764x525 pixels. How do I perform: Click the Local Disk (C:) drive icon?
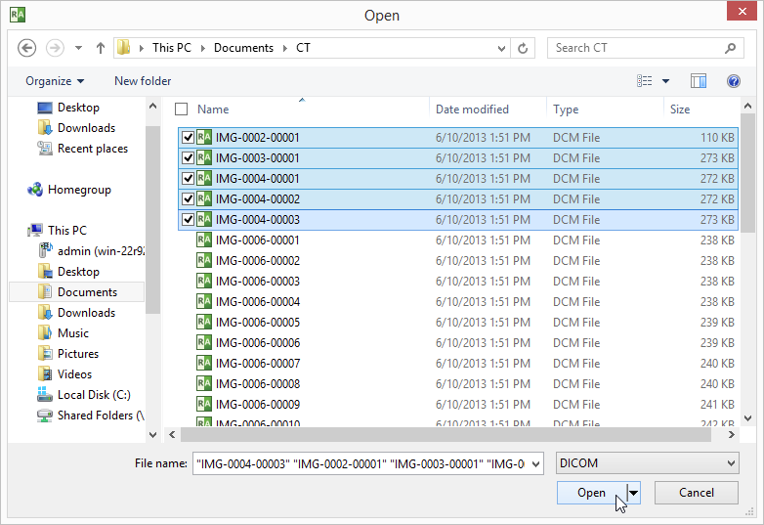pyautogui.click(x=45, y=395)
